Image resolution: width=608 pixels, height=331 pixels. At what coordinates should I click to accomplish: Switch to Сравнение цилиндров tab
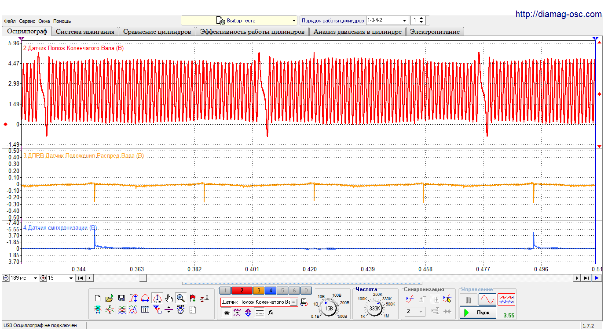[x=157, y=32]
